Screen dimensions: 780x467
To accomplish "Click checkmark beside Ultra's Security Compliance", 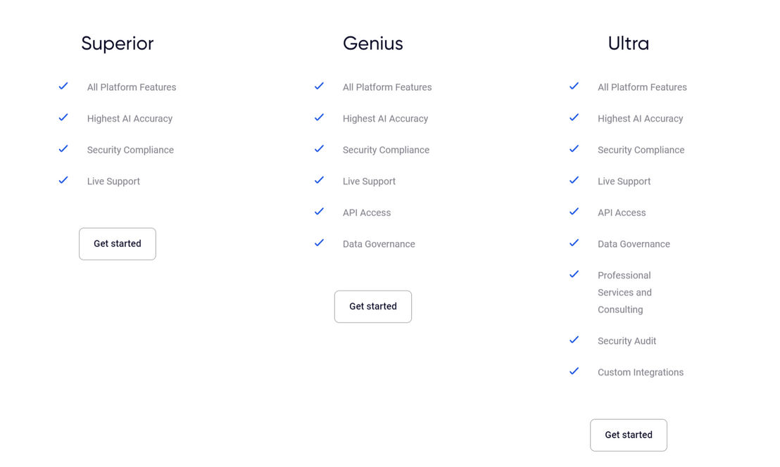I will pos(574,148).
